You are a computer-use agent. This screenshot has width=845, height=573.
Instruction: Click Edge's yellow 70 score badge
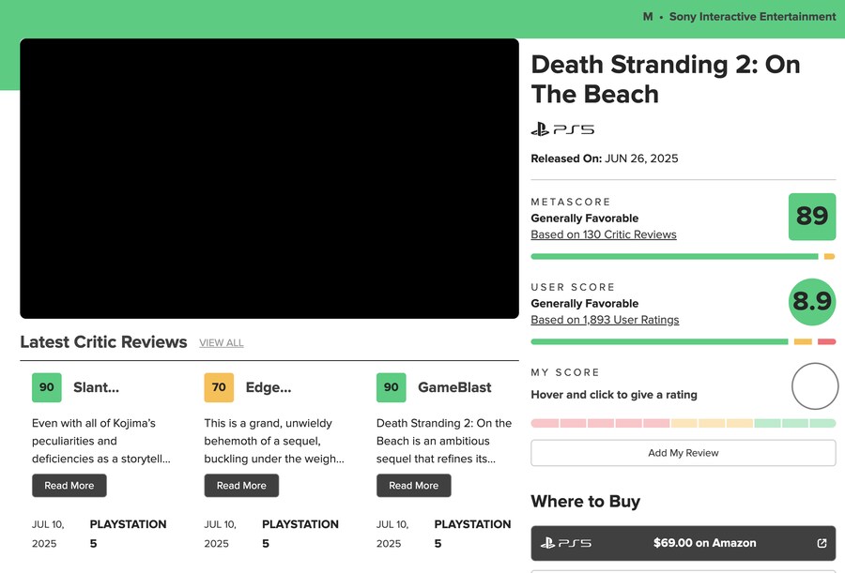(x=219, y=387)
